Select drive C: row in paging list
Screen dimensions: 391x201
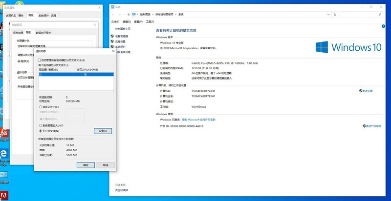(76, 74)
